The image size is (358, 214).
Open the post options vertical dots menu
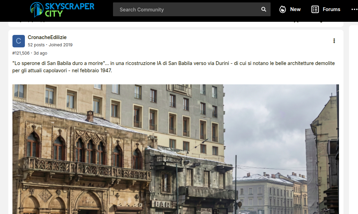pos(334,41)
